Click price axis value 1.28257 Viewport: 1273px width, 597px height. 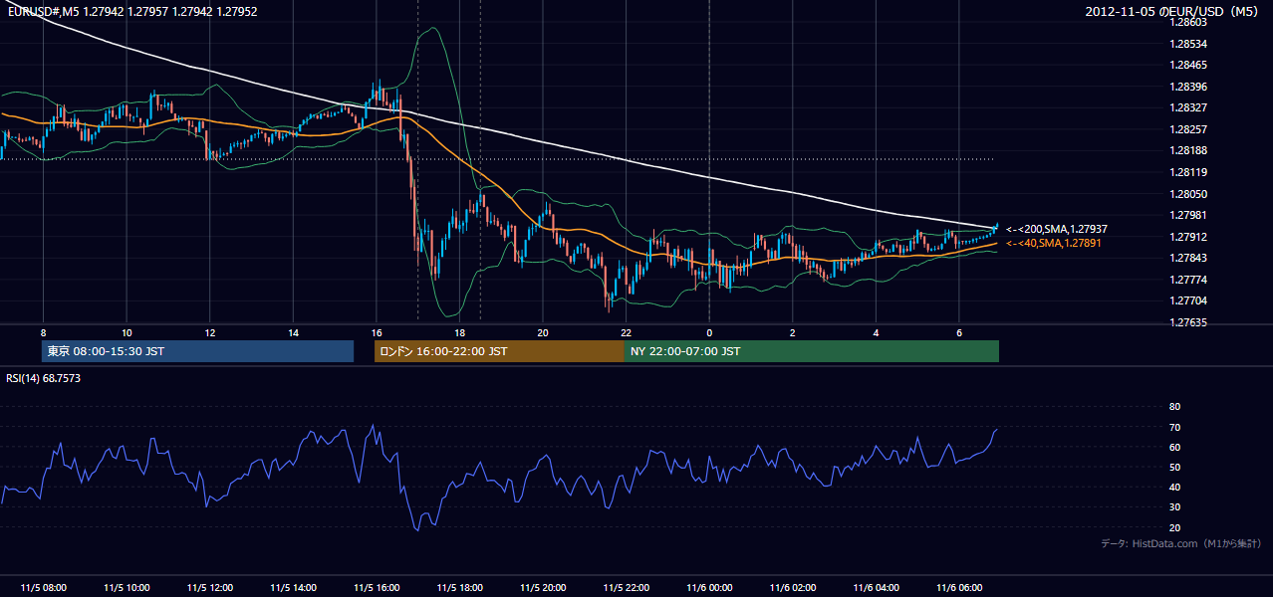coord(1188,129)
